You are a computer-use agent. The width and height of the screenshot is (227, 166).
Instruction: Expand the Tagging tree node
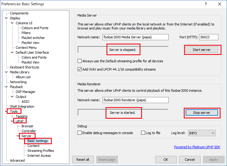coord(12,116)
